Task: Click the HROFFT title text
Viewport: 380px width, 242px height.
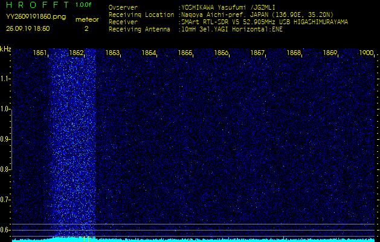Action: pyautogui.click(x=35, y=5)
